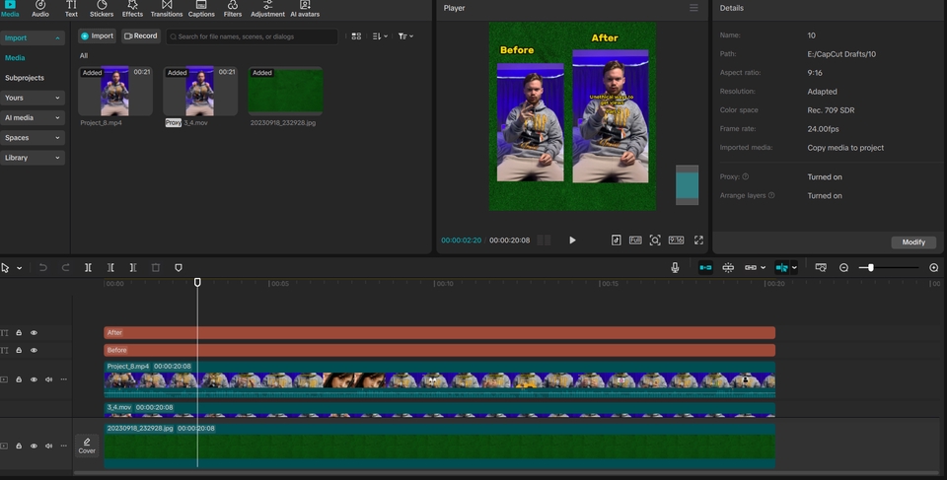Hide the After text track with eye icon
Image resolution: width=947 pixels, height=480 pixels.
click(x=34, y=333)
